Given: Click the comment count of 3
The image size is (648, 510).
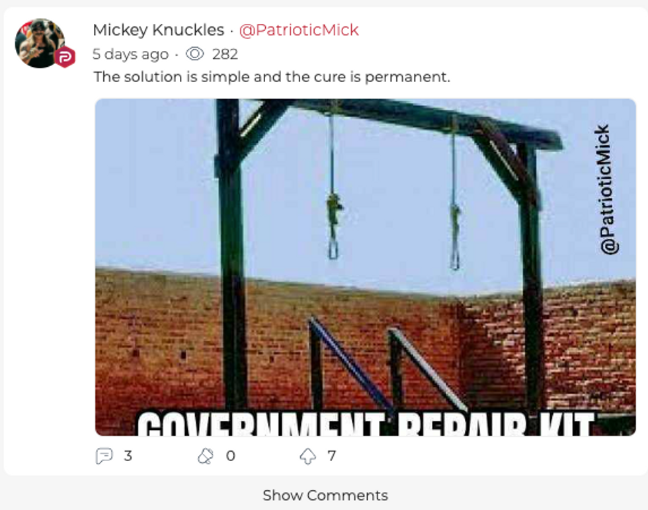Looking at the screenshot, I should [128, 456].
